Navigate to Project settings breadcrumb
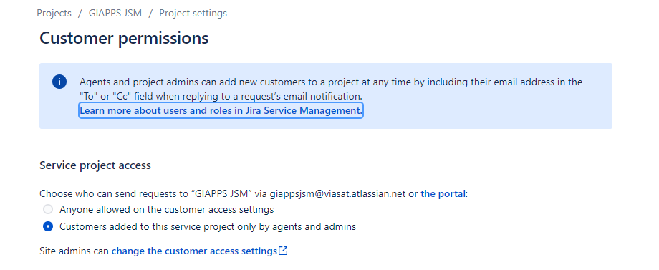This screenshot has width=659, height=270. (193, 13)
